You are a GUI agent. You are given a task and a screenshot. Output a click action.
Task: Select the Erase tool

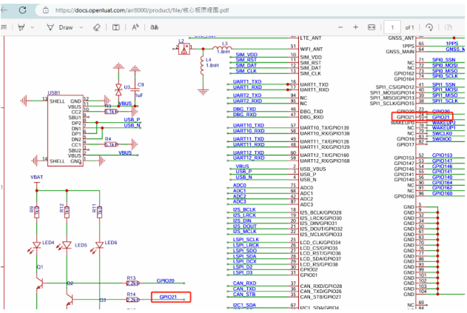(x=96, y=27)
